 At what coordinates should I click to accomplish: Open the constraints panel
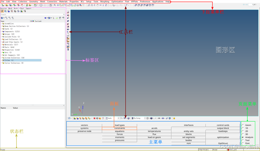[120, 128]
